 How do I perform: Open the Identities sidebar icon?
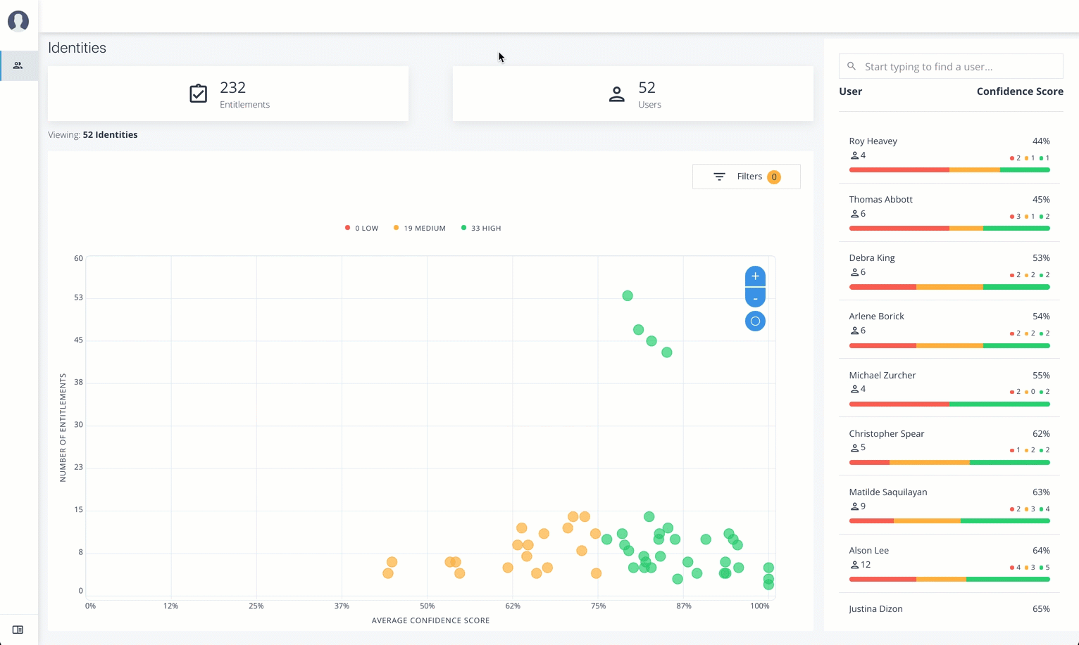point(18,65)
